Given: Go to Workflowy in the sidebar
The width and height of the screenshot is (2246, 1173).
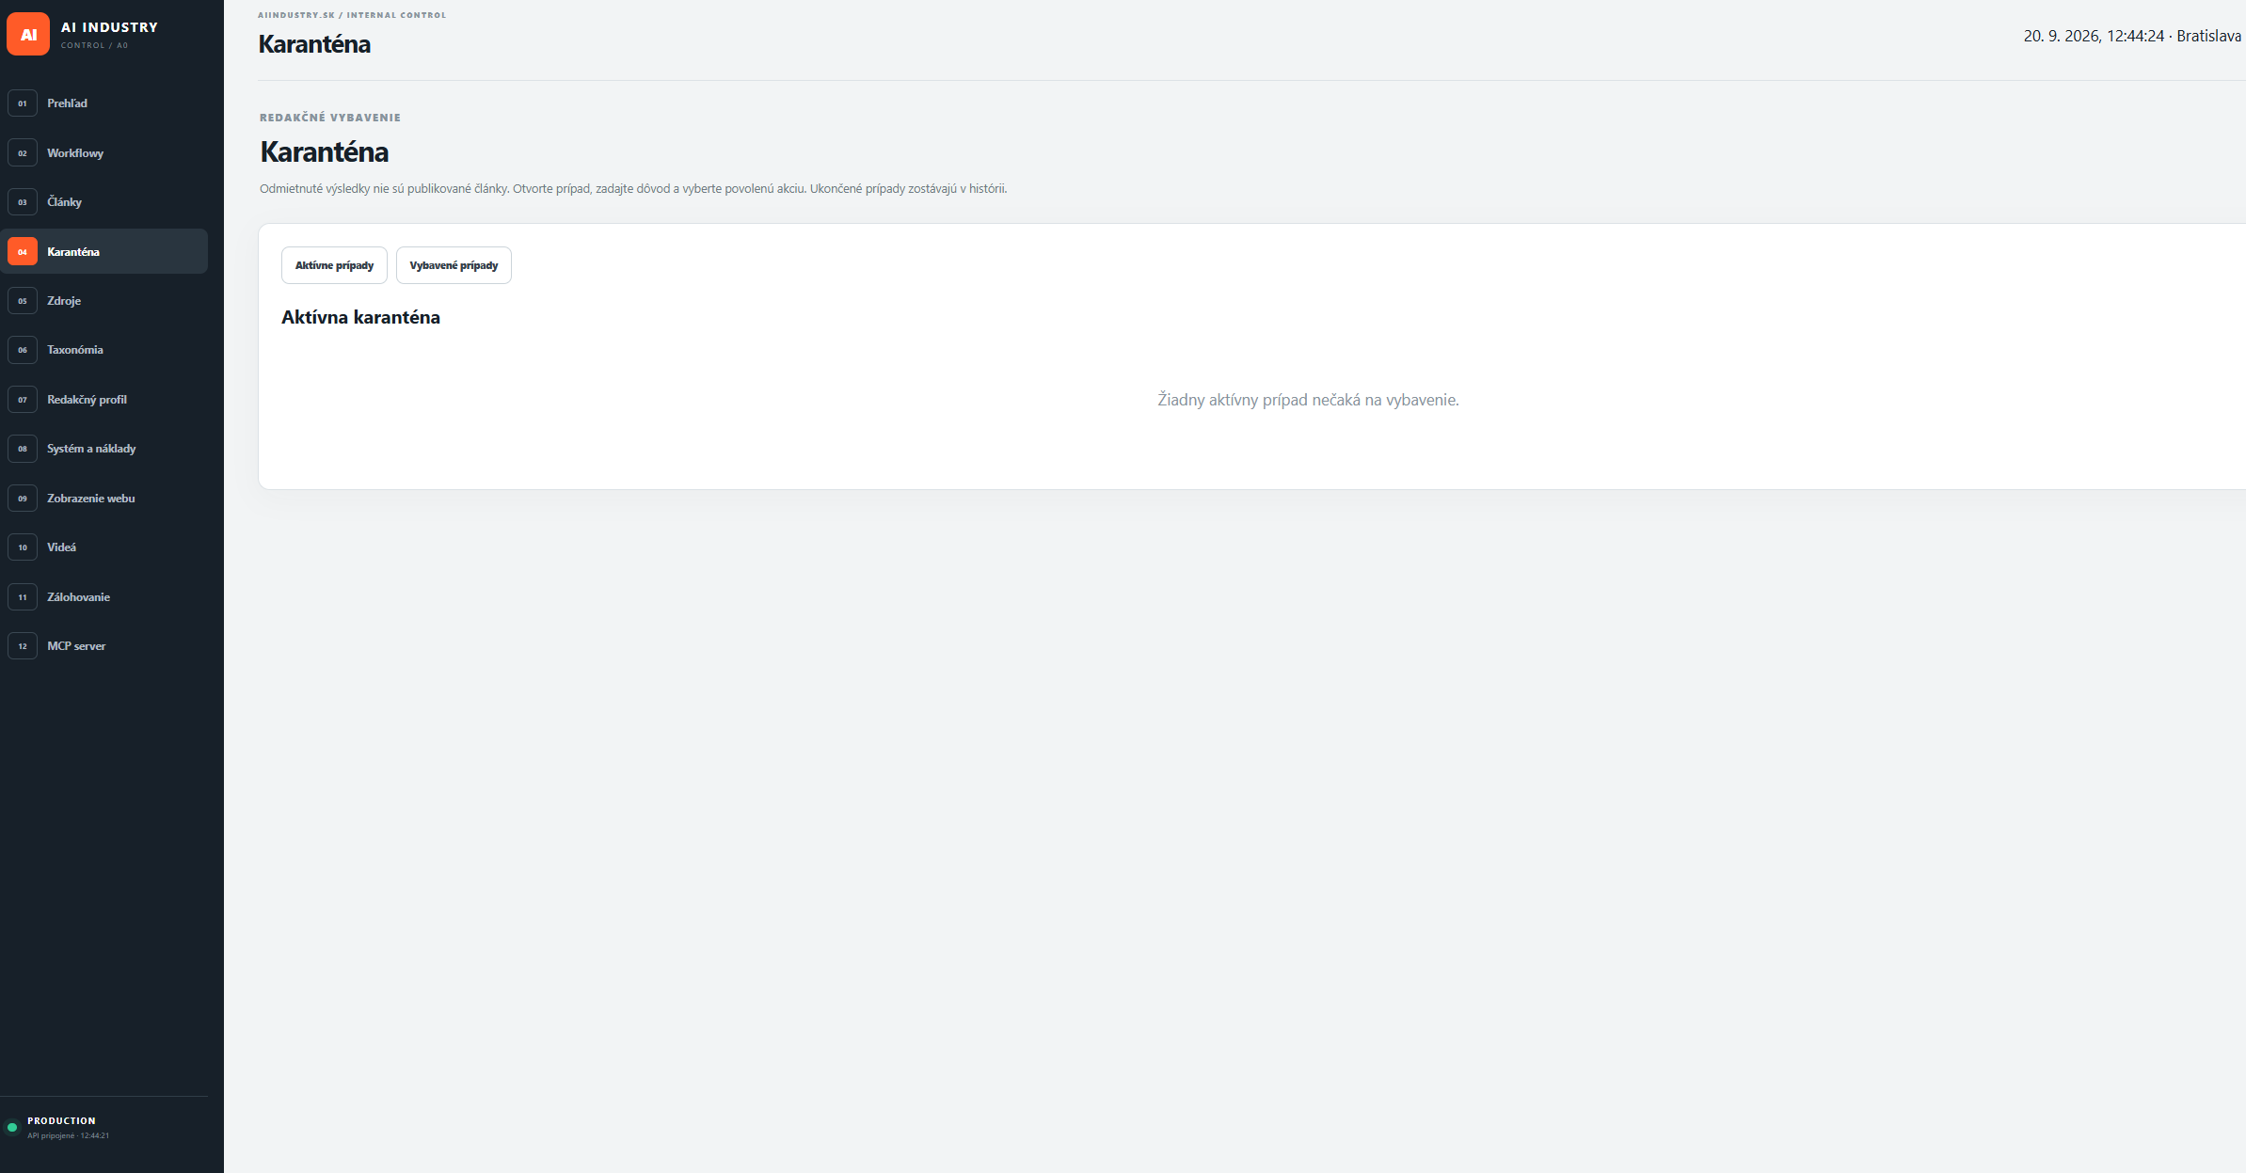Looking at the screenshot, I should point(104,152).
